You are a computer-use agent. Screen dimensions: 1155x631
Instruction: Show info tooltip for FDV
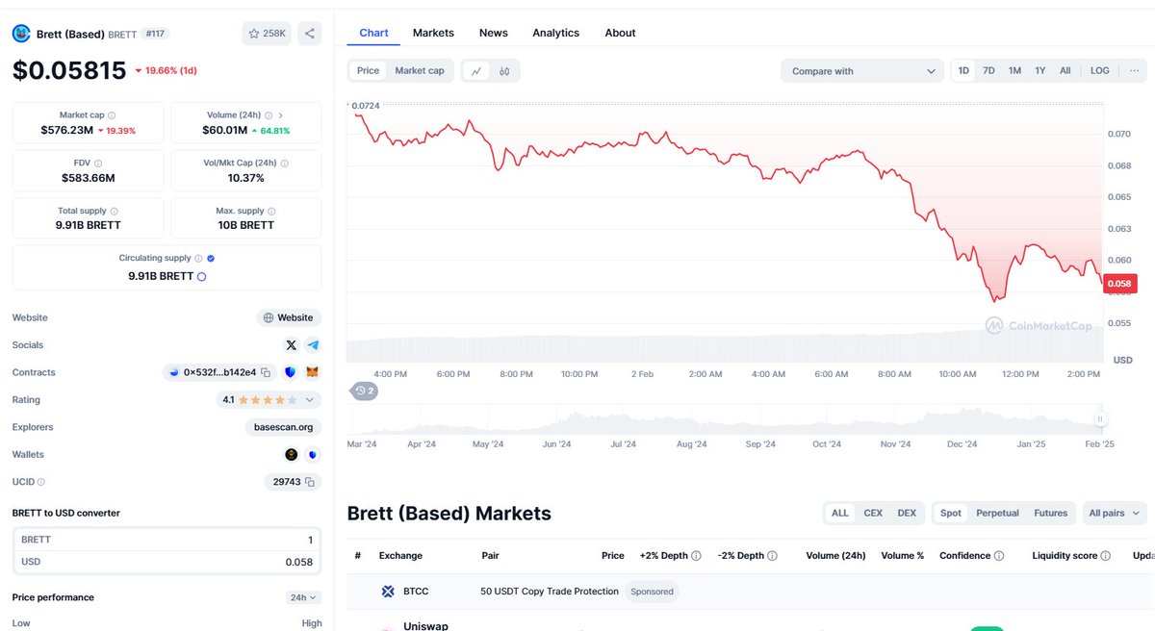point(98,164)
